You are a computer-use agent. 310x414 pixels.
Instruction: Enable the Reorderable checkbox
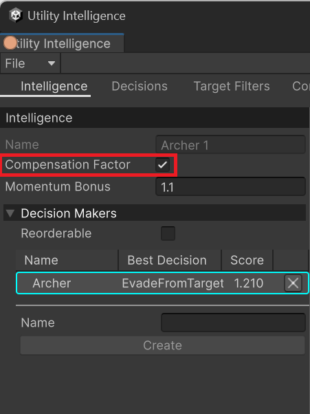[168, 233]
